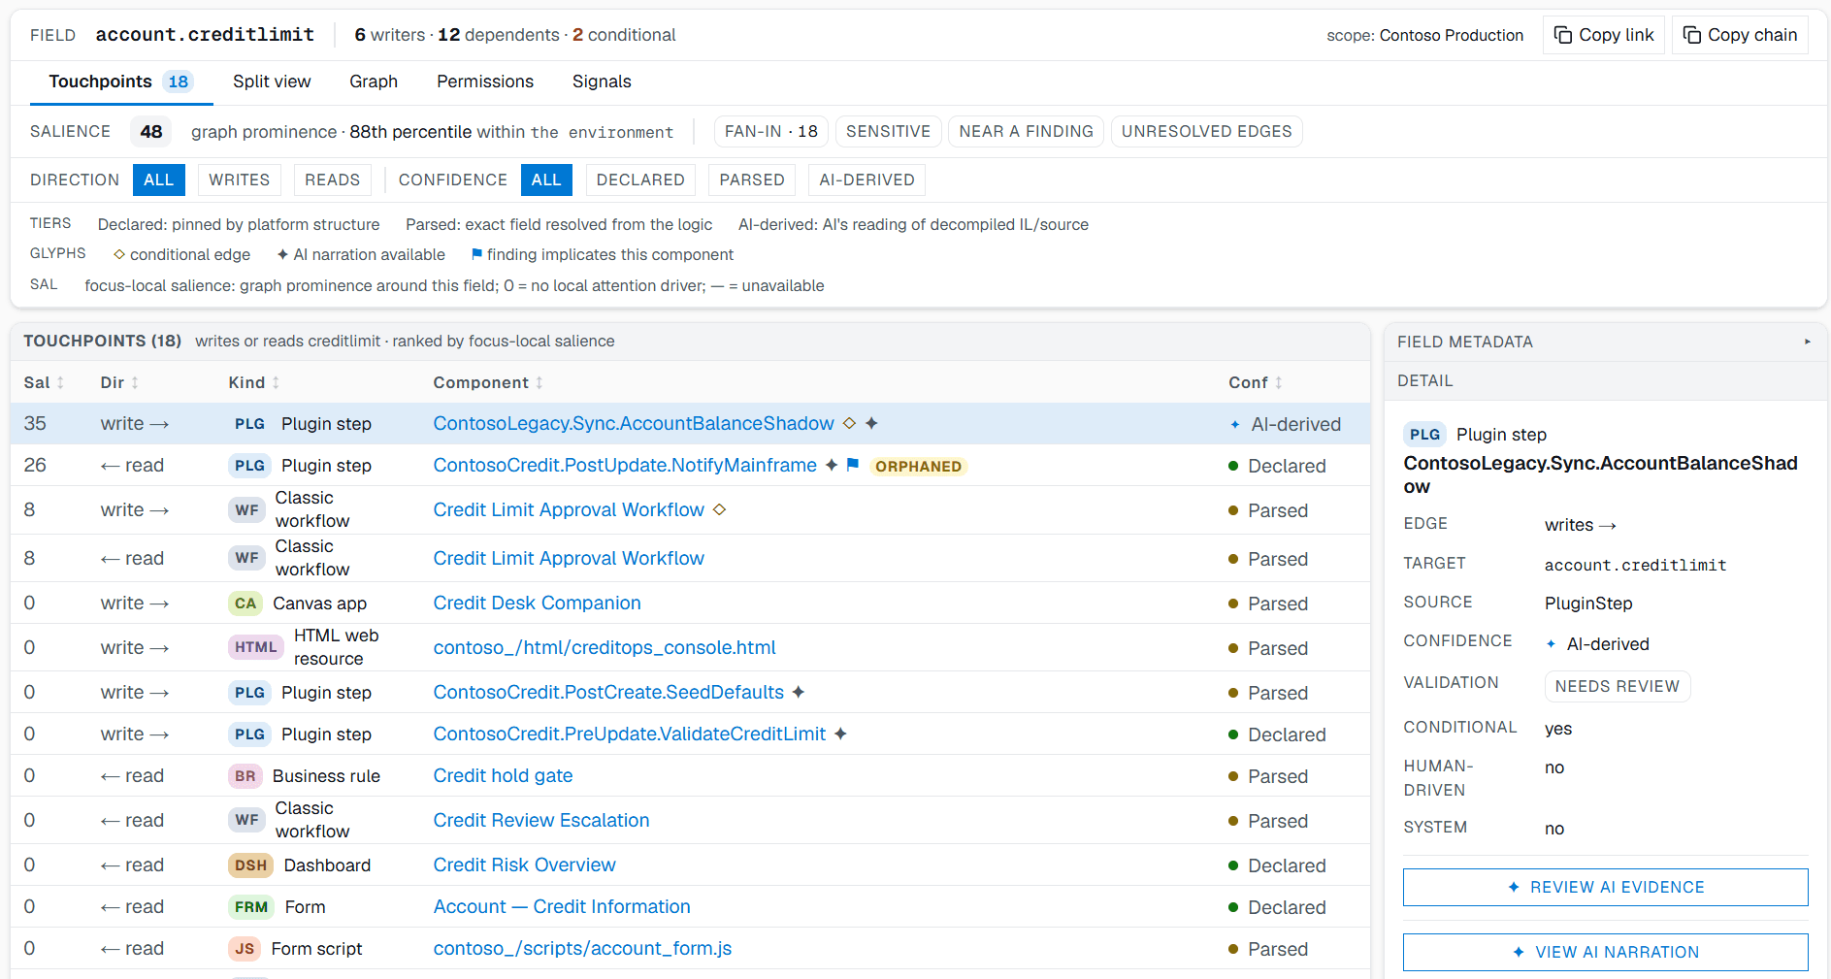Image resolution: width=1831 pixels, height=979 pixels.
Task: Switch to the Graph tab
Action: point(374,82)
